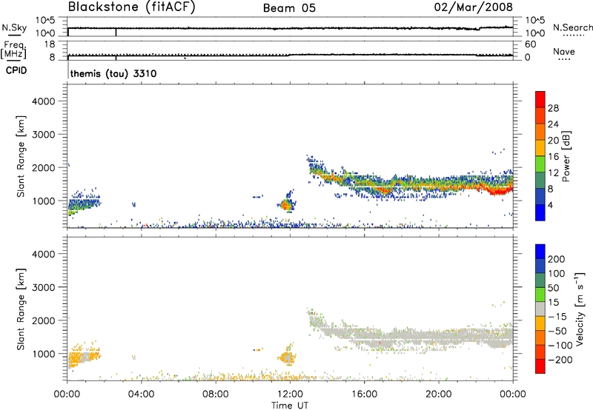
Task: Click the power scale value '4'
Action: click(x=550, y=206)
